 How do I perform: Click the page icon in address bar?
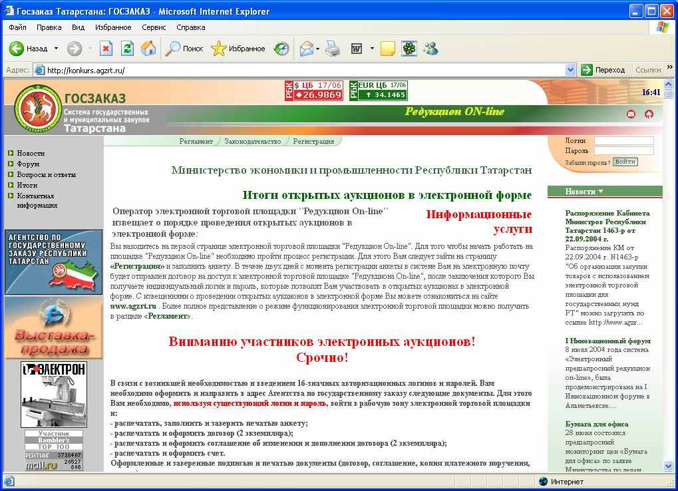[x=39, y=70]
